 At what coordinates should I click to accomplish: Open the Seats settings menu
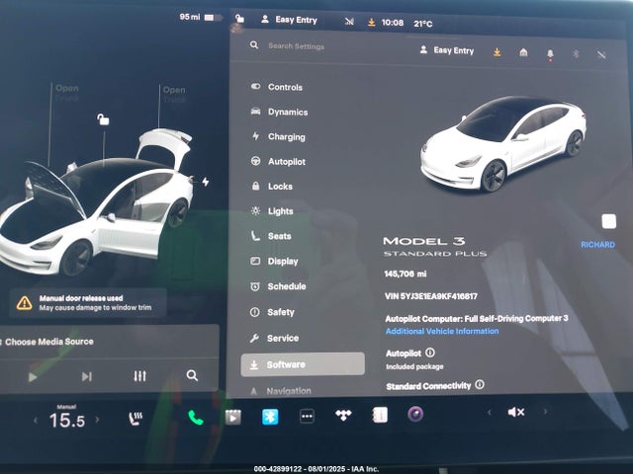point(270,236)
